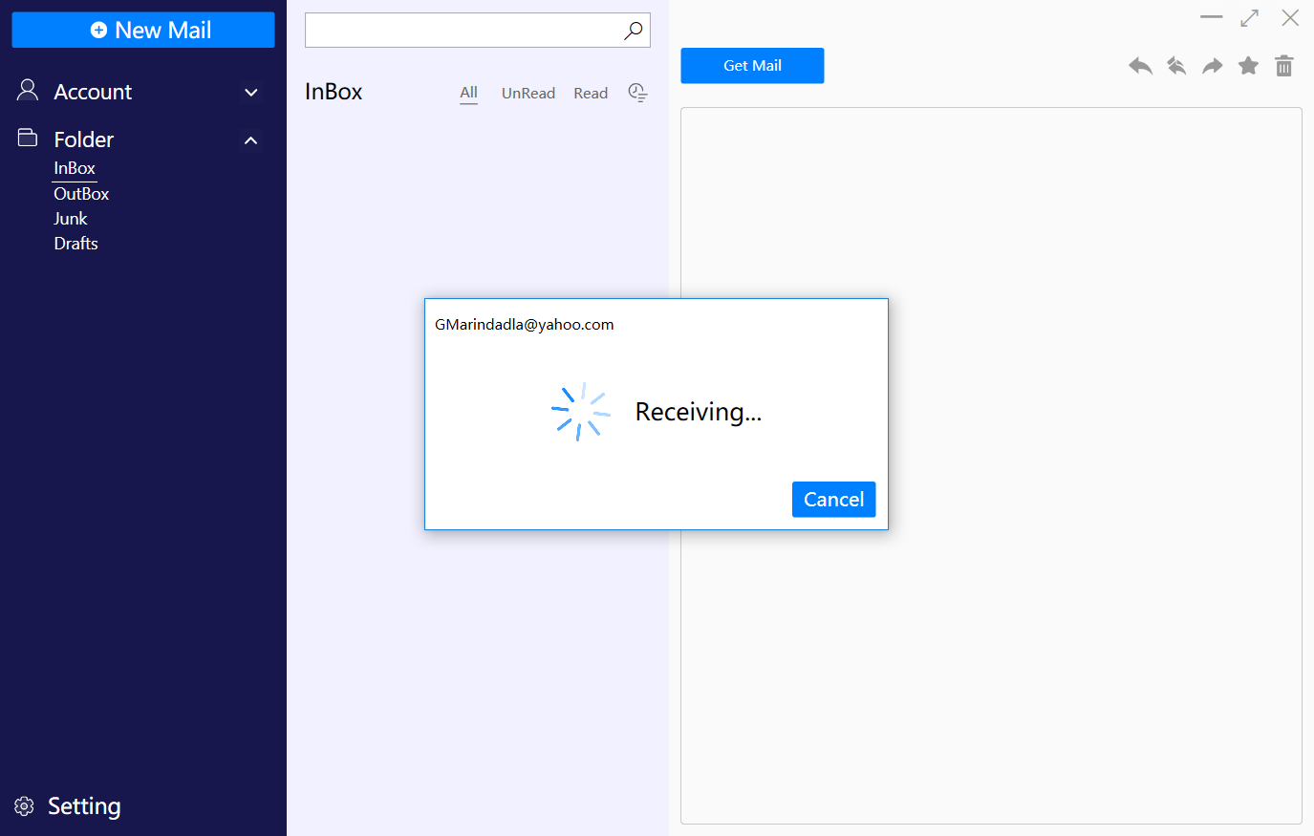Click the time sort icon

pos(637,93)
